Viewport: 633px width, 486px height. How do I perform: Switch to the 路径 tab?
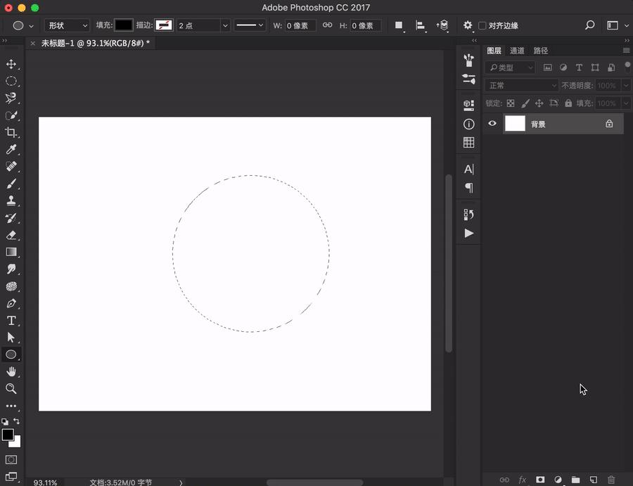coord(540,51)
